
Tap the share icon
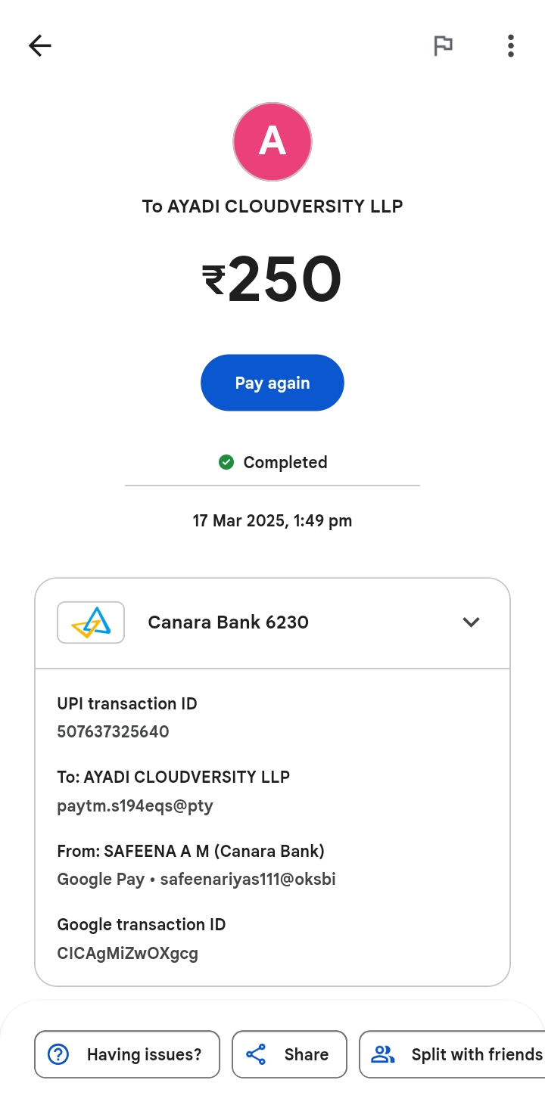[256, 1054]
